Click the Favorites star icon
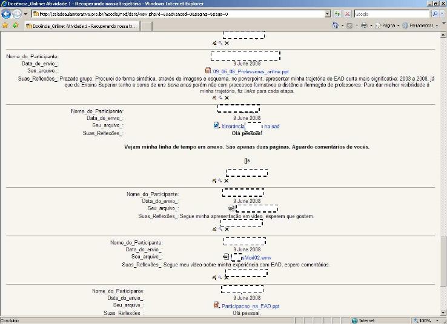The image size is (447, 324). coord(5,25)
